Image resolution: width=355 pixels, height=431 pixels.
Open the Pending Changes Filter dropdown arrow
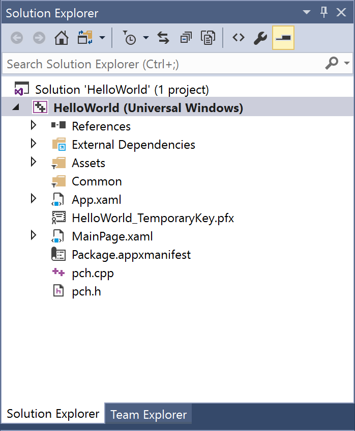(x=146, y=38)
